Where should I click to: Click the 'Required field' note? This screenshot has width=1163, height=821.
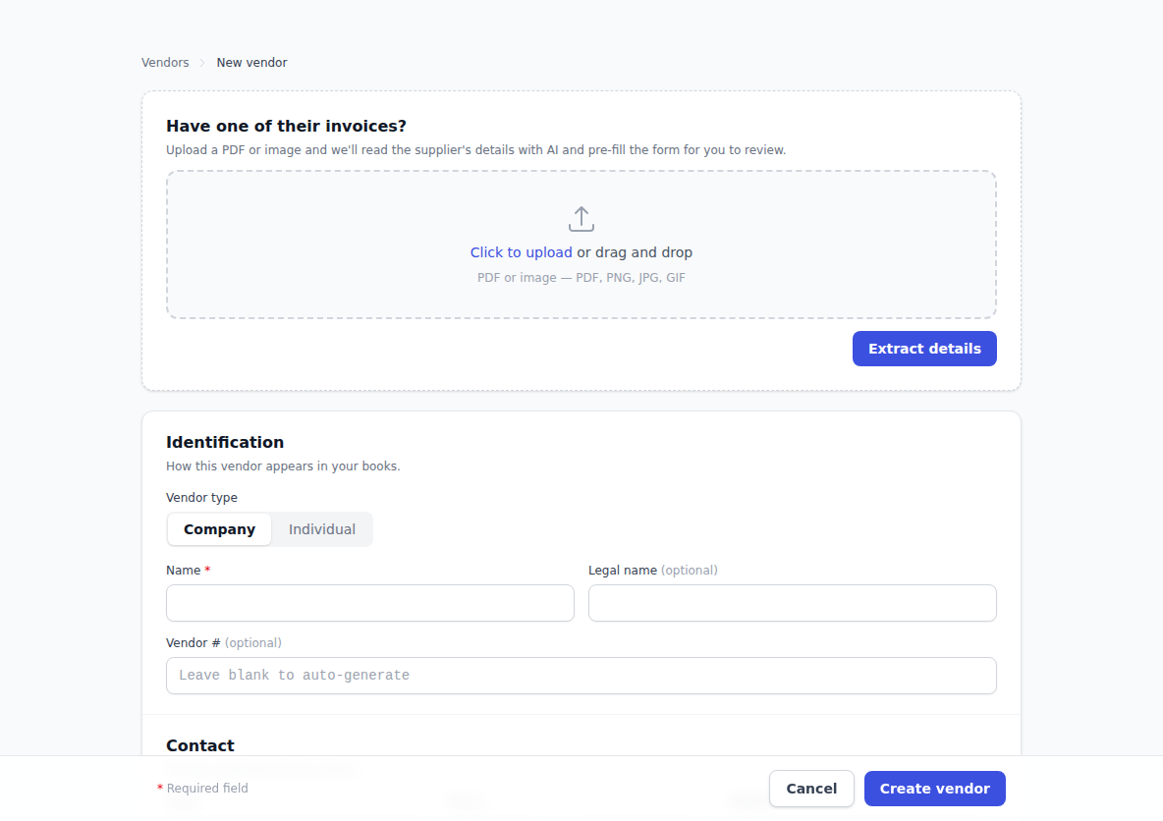tap(202, 789)
